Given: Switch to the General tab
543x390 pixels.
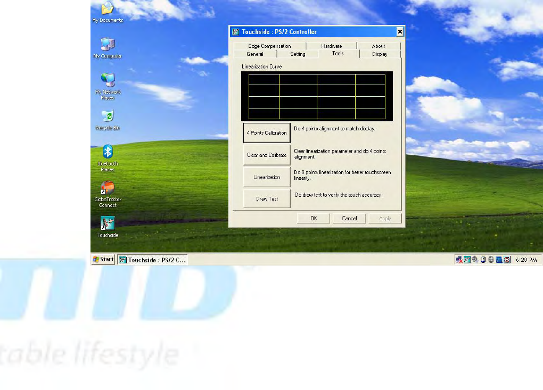Looking at the screenshot, I should tap(255, 54).
